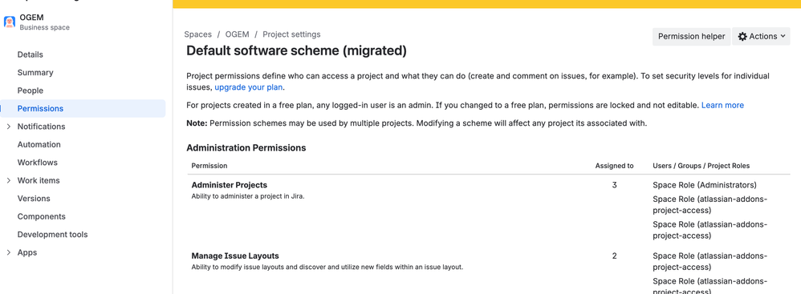Click the gear icon in Actions button

point(742,37)
